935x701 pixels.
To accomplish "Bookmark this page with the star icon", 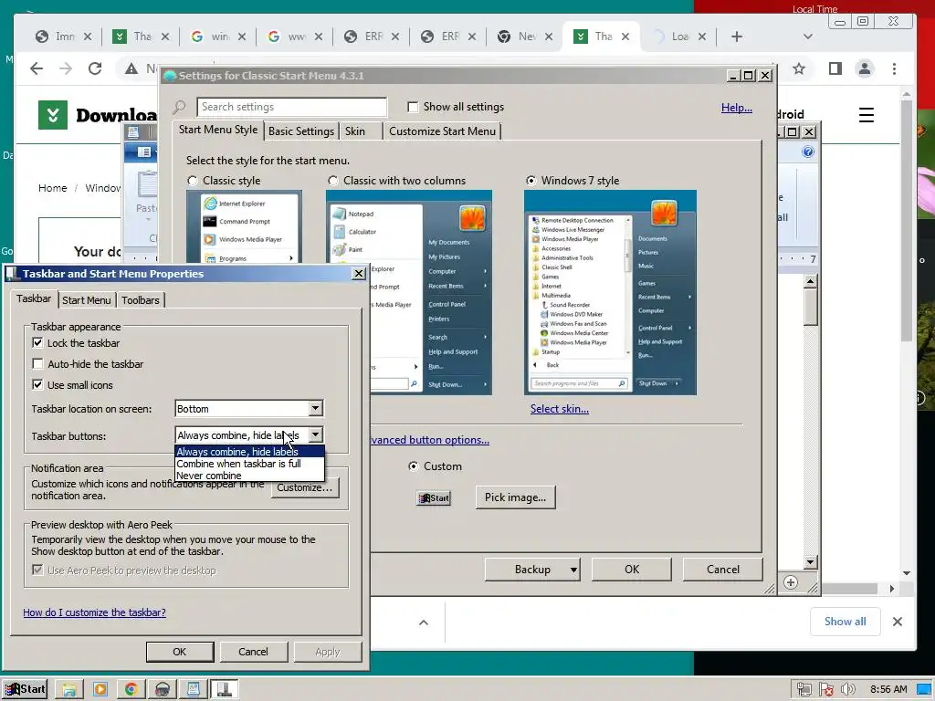I will click(799, 68).
